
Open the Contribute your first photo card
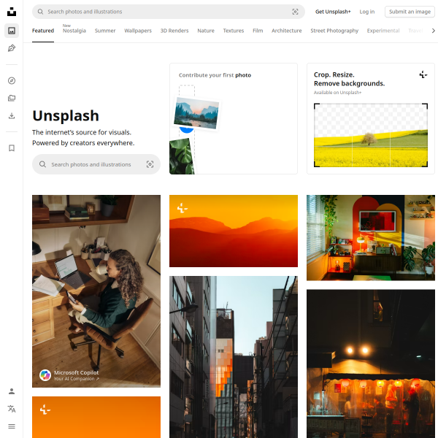point(234,119)
